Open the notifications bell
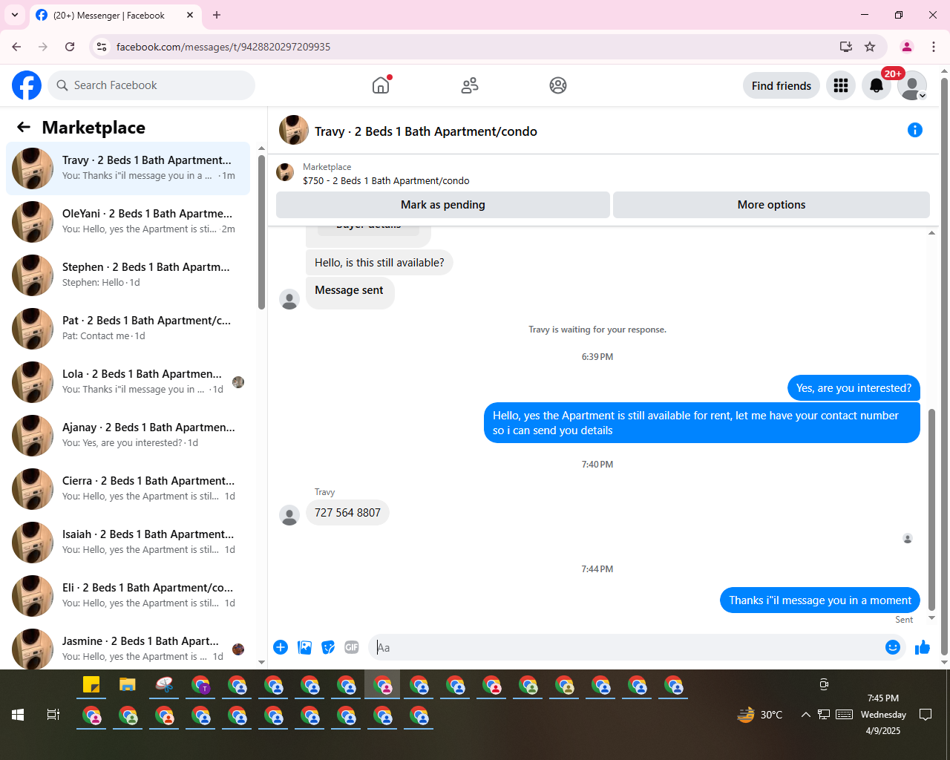Viewport: 950px width, 760px height. tap(877, 85)
